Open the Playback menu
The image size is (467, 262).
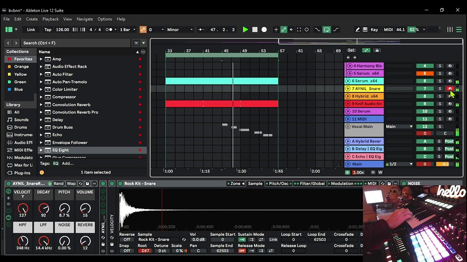[50, 19]
